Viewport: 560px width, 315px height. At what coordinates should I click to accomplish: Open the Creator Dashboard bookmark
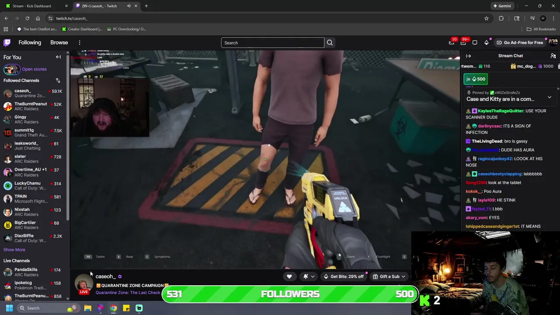tap(82, 29)
